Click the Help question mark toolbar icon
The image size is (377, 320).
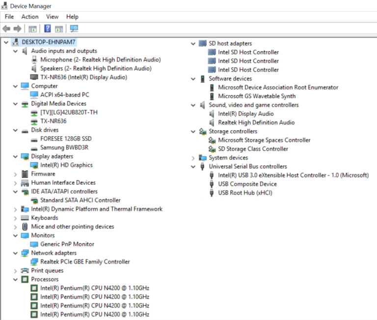pos(47,29)
